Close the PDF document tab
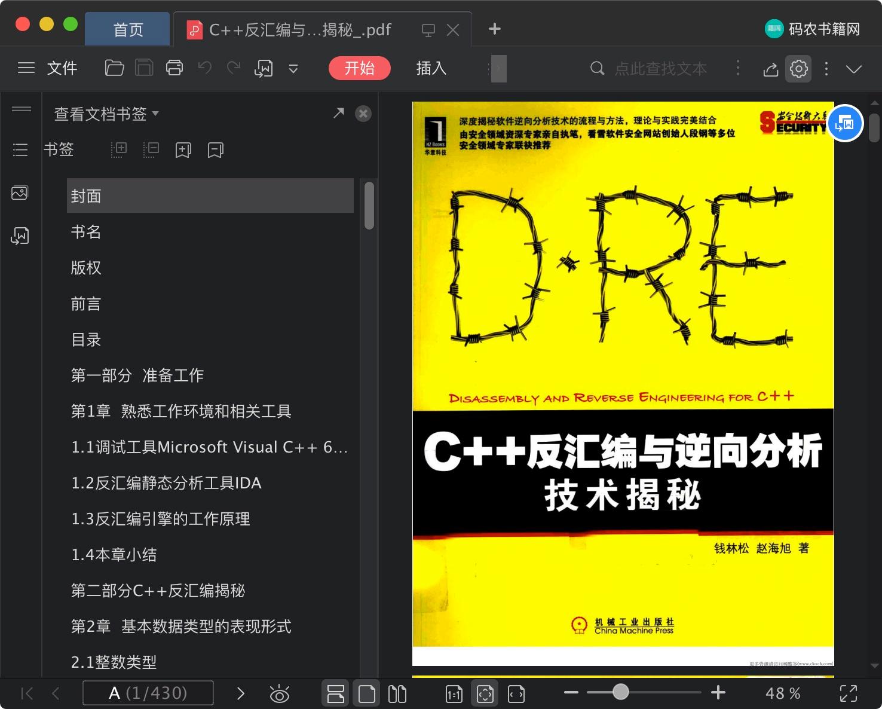Image resolution: width=882 pixels, height=709 pixels. click(454, 30)
